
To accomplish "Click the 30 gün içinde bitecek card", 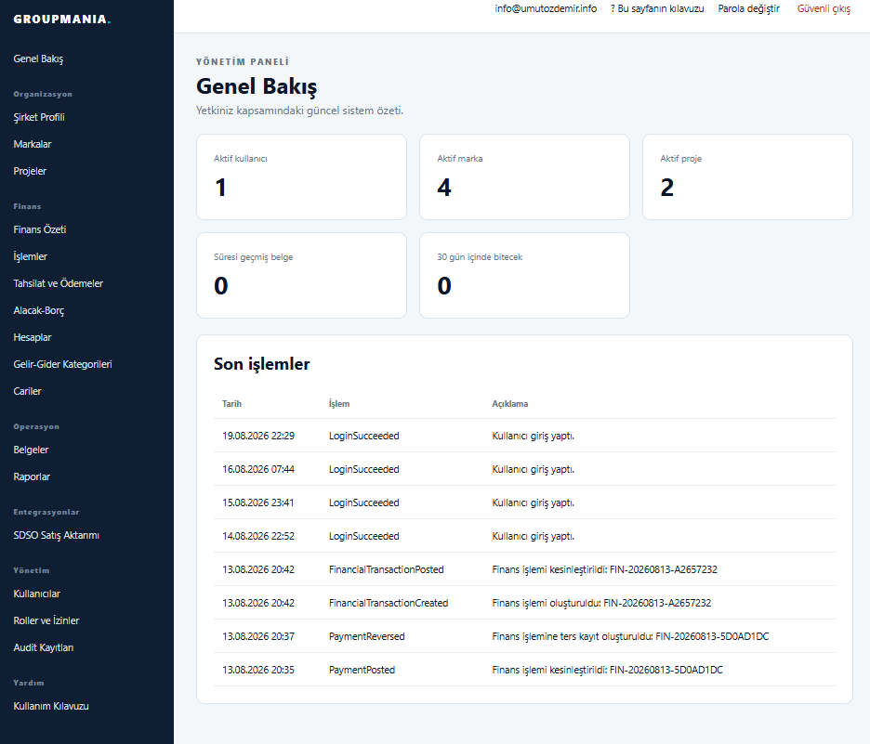I will pos(524,276).
